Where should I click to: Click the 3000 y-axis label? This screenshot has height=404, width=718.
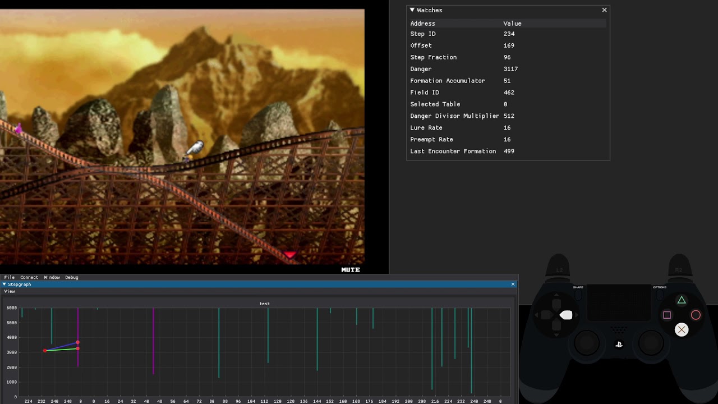coord(11,352)
